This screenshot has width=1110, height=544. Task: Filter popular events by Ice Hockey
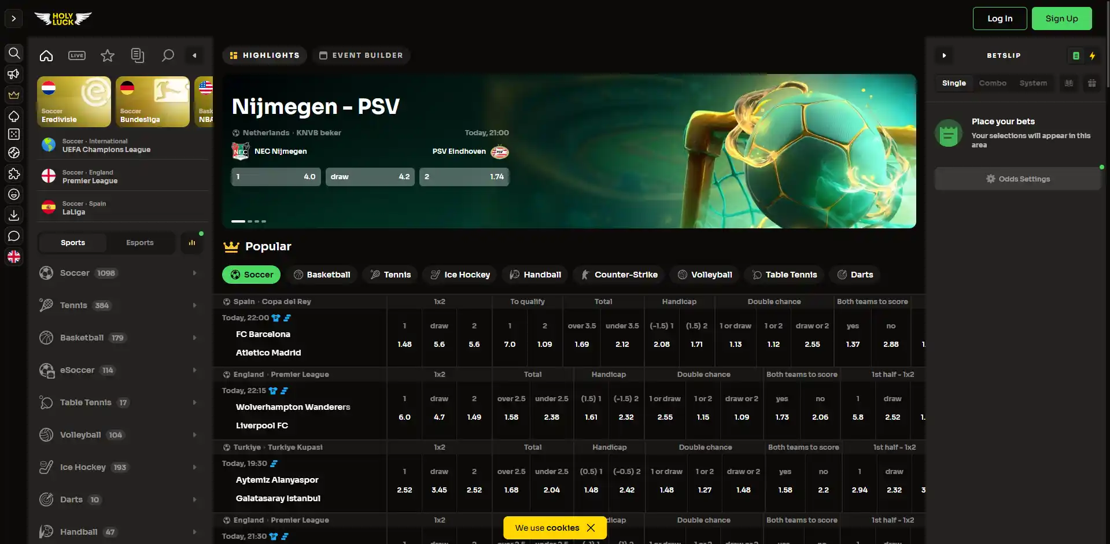(460, 275)
